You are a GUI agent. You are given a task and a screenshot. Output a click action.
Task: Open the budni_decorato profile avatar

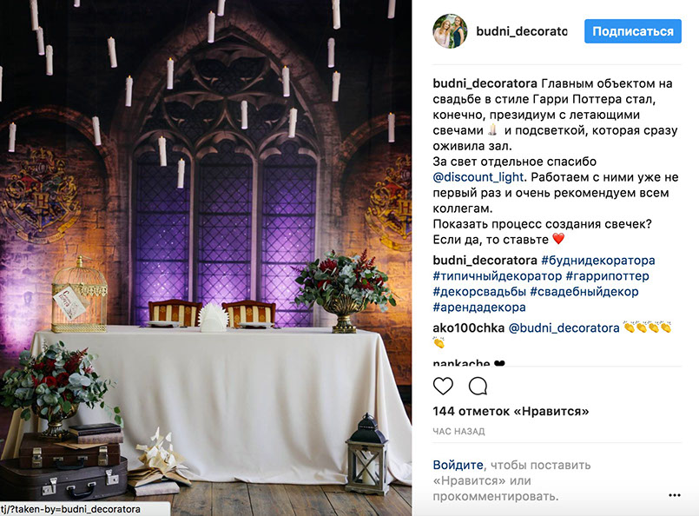pyautogui.click(x=450, y=30)
